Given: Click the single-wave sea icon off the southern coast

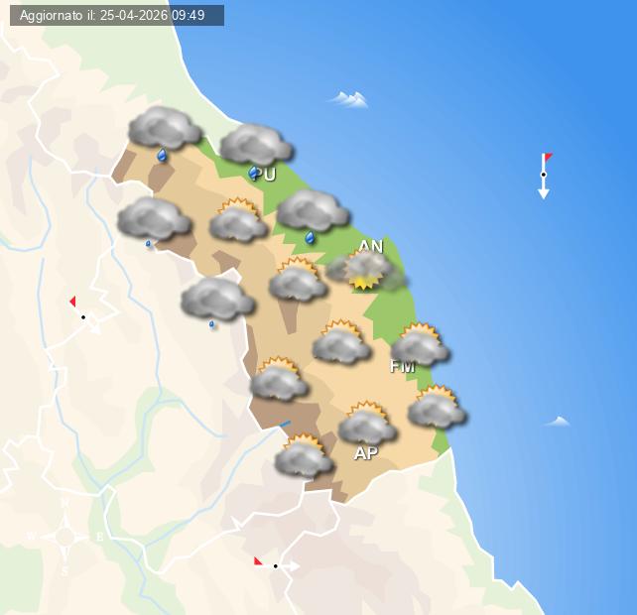Looking at the screenshot, I should tap(558, 421).
